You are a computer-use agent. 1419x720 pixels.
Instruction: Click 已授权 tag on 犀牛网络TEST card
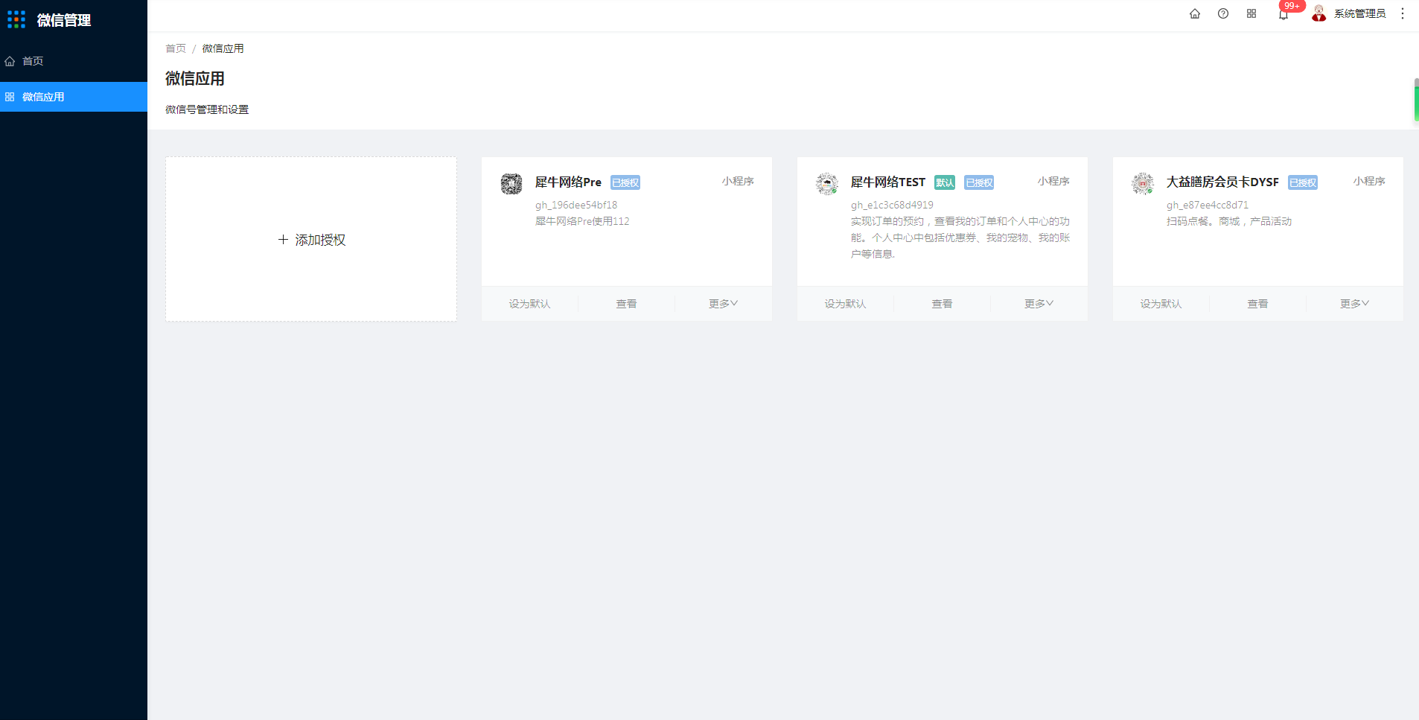979,182
